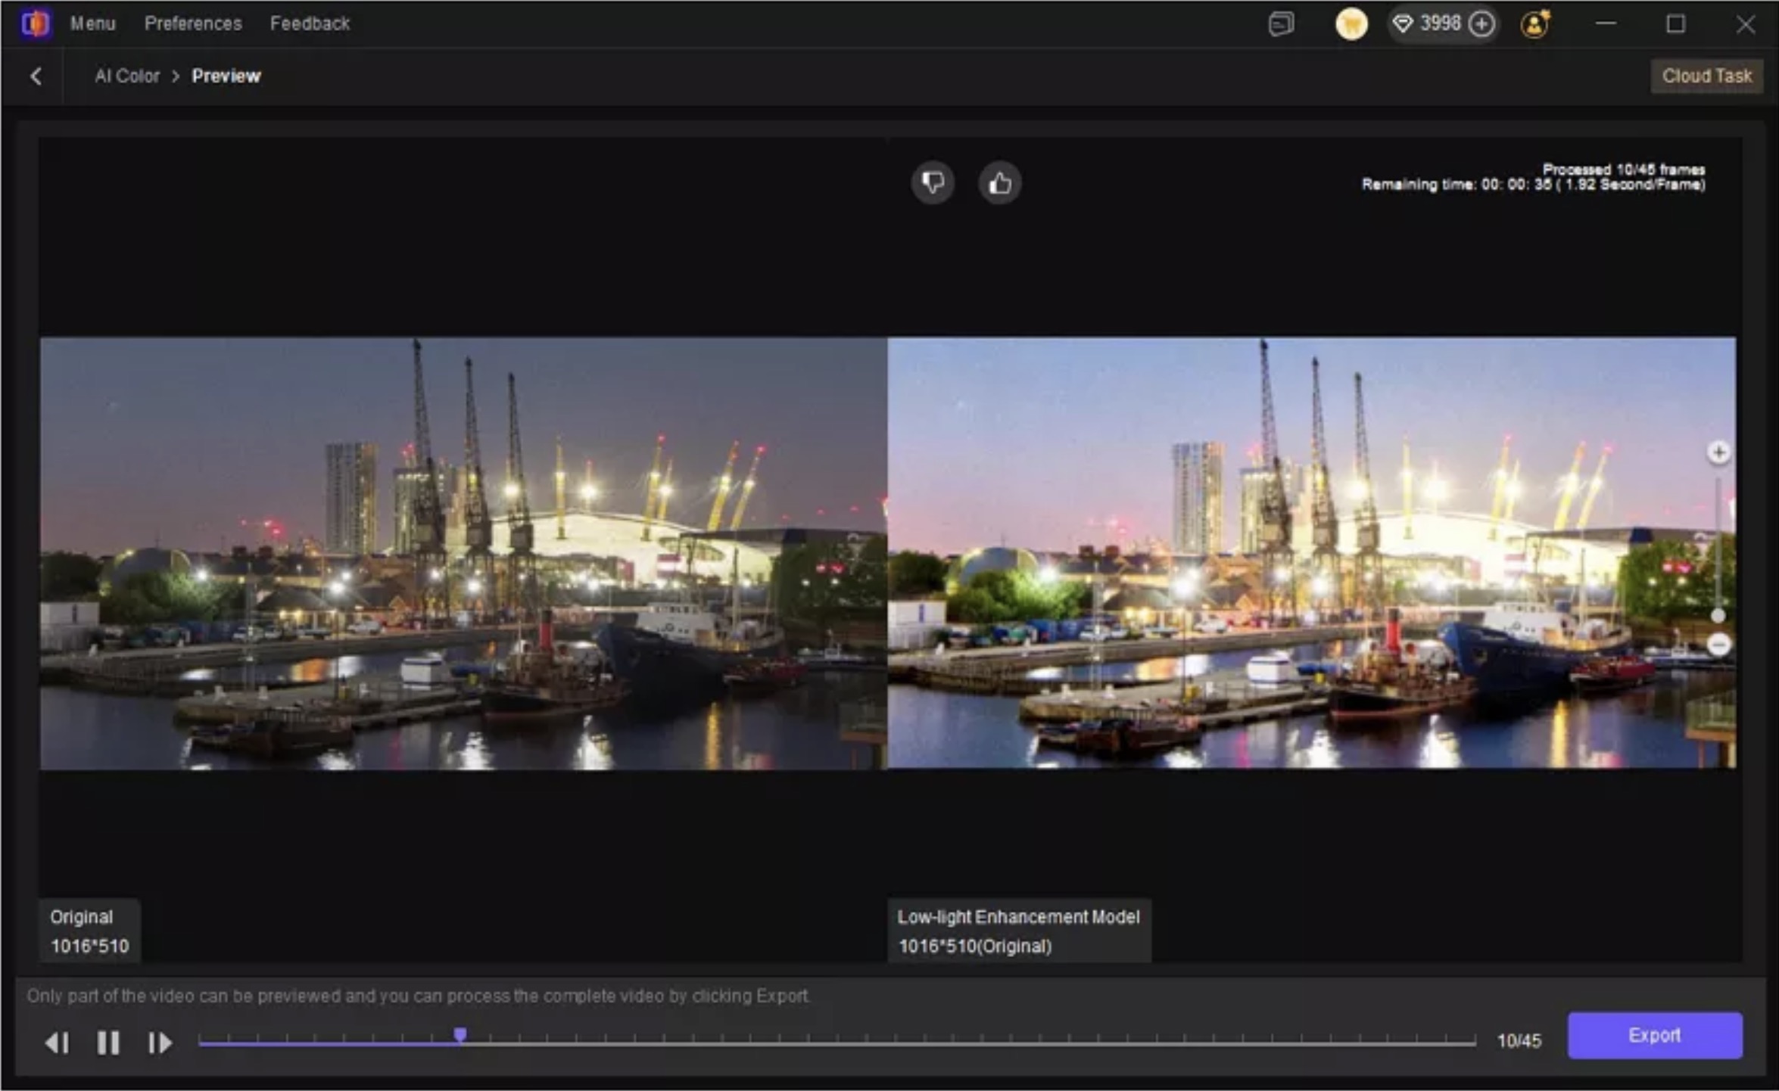The image size is (1779, 1091).
Task: Open the message window icon in title bar
Action: [1281, 24]
